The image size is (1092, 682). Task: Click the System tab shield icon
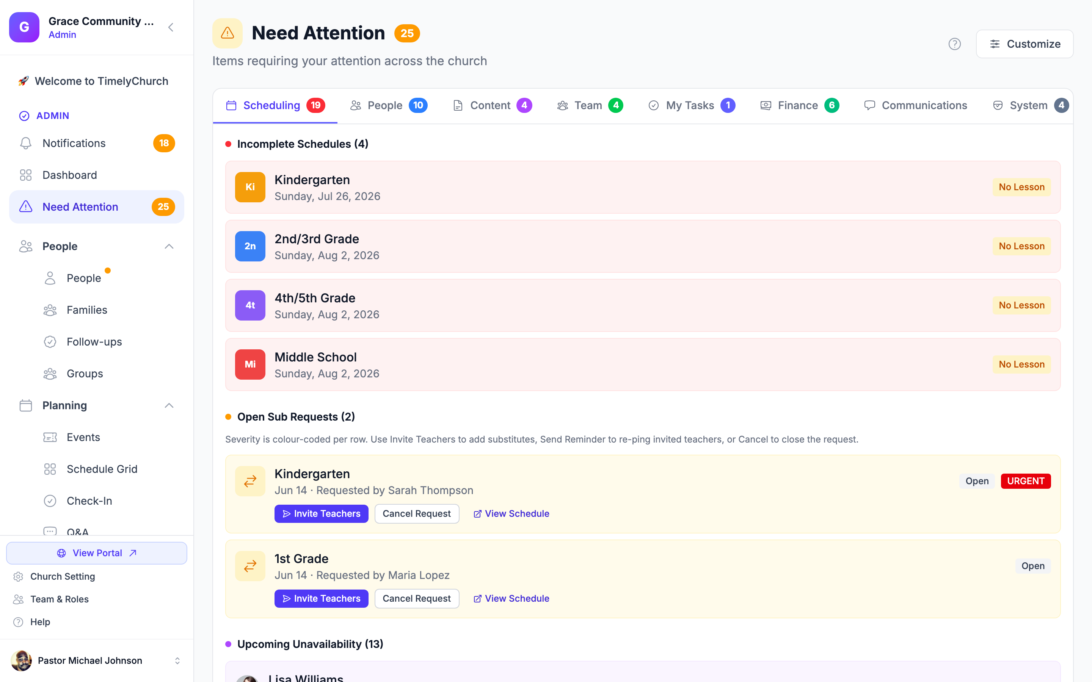pyautogui.click(x=998, y=105)
